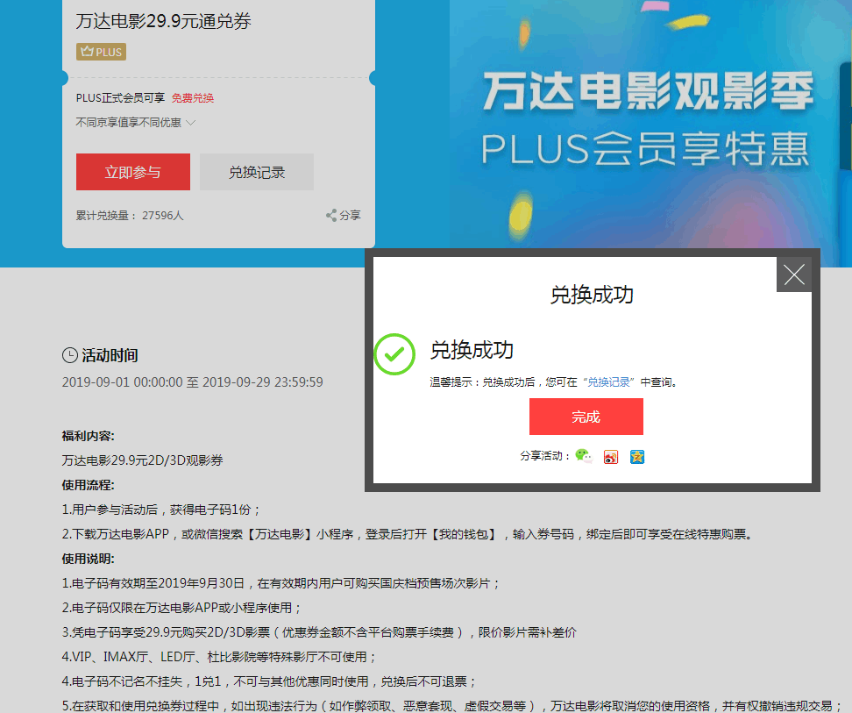
Task: Share the activity via Weibo icon
Action: pos(611,457)
